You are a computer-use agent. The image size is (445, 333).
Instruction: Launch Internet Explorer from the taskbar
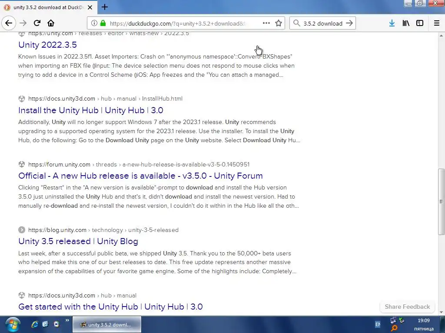pos(35,324)
